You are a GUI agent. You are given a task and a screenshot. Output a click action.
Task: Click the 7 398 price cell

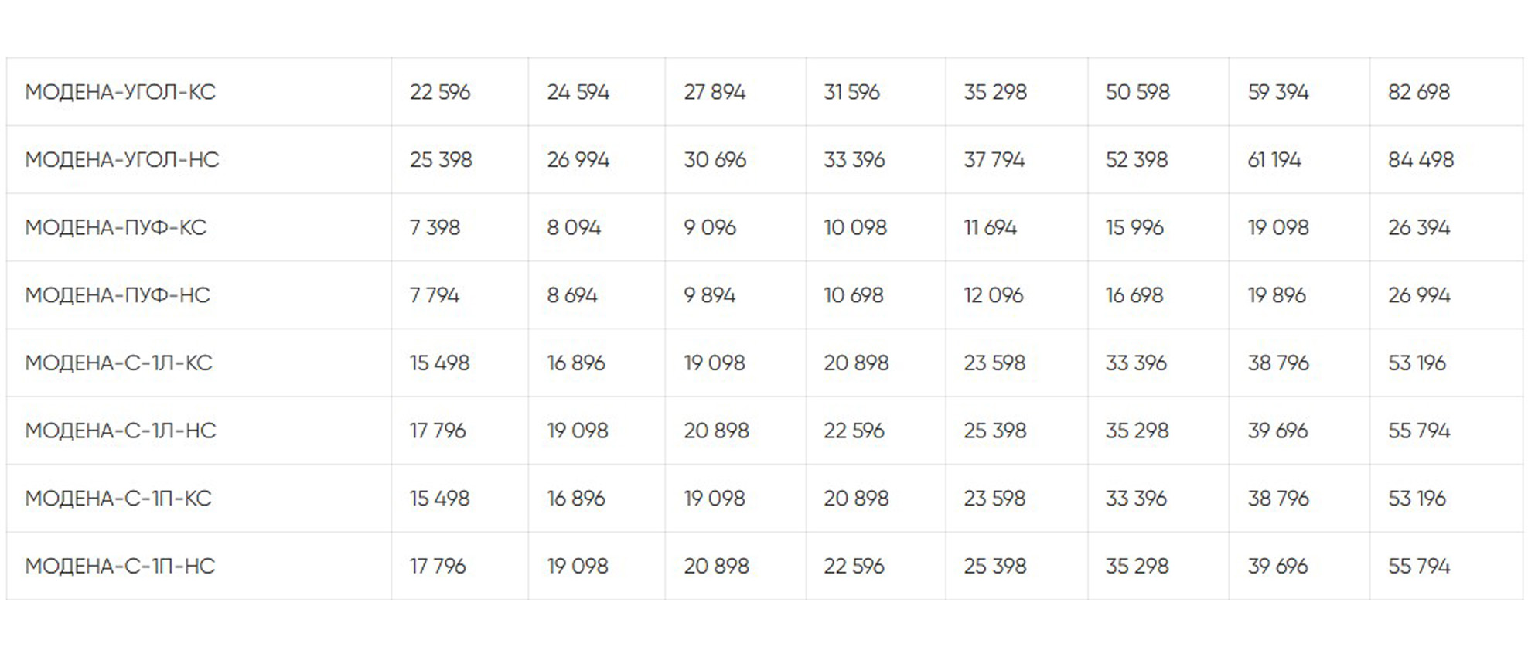[x=435, y=227]
